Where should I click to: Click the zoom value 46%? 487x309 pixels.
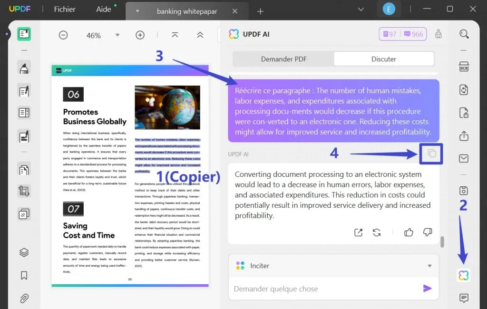coord(94,35)
